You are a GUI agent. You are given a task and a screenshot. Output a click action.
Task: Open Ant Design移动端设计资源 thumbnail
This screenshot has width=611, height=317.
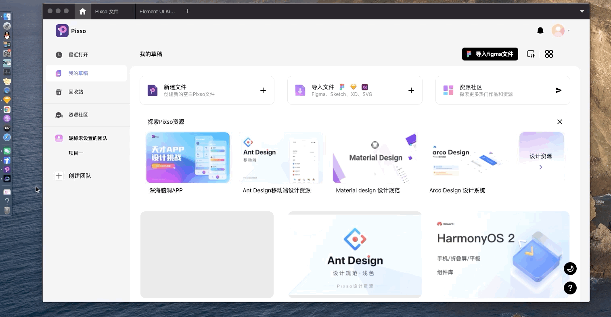coord(281,158)
